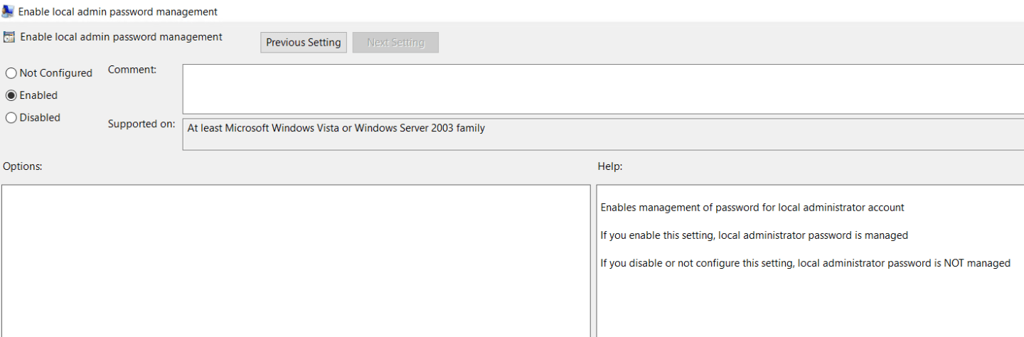This screenshot has width=1024, height=337.
Task: Click the "If you disable or not configure" line
Action: click(x=805, y=263)
